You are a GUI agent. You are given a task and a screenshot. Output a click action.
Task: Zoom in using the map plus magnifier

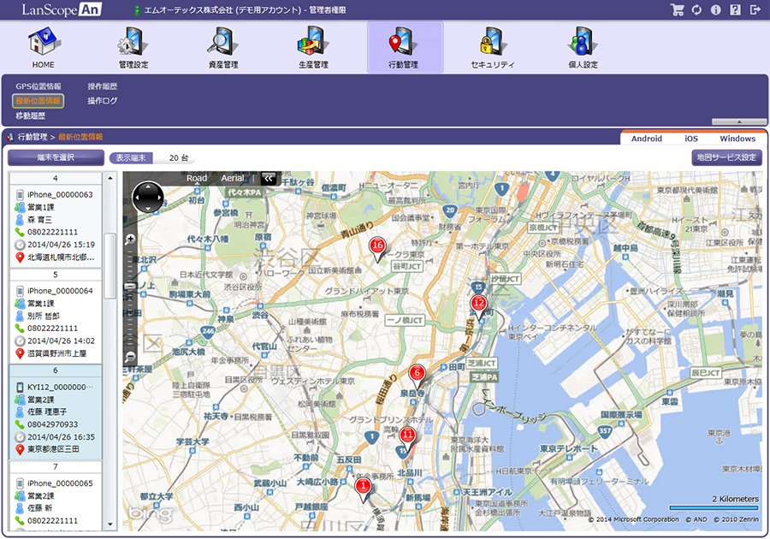tap(130, 240)
